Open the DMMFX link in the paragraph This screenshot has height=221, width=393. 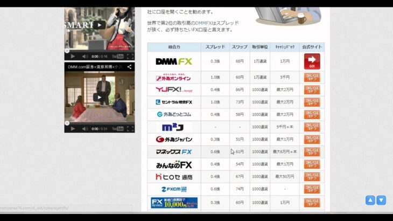point(204,23)
